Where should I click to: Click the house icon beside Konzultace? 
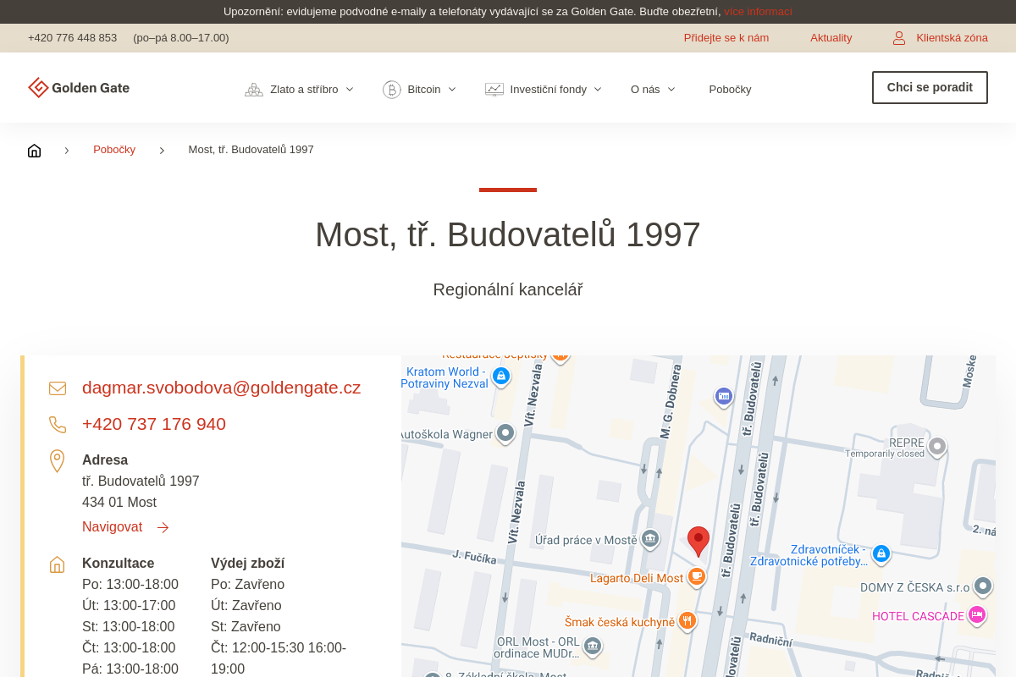pyautogui.click(x=58, y=564)
